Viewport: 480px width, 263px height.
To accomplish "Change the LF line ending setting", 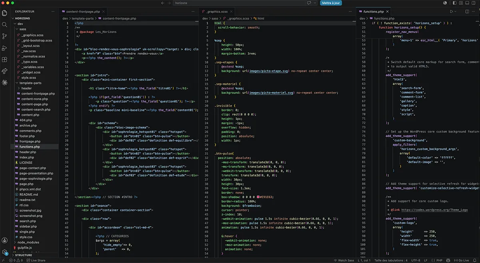I will (426, 260).
